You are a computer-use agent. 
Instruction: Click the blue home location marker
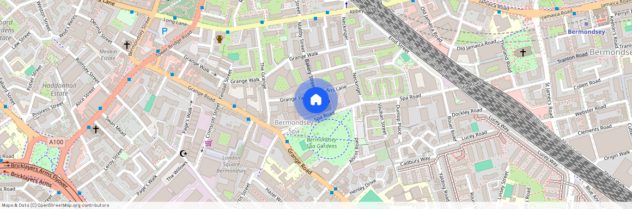pyautogui.click(x=316, y=100)
